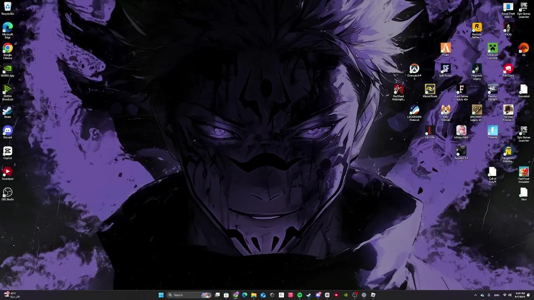534x300 pixels.
Task: Open Outlook from the taskbar
Action: 263,295
